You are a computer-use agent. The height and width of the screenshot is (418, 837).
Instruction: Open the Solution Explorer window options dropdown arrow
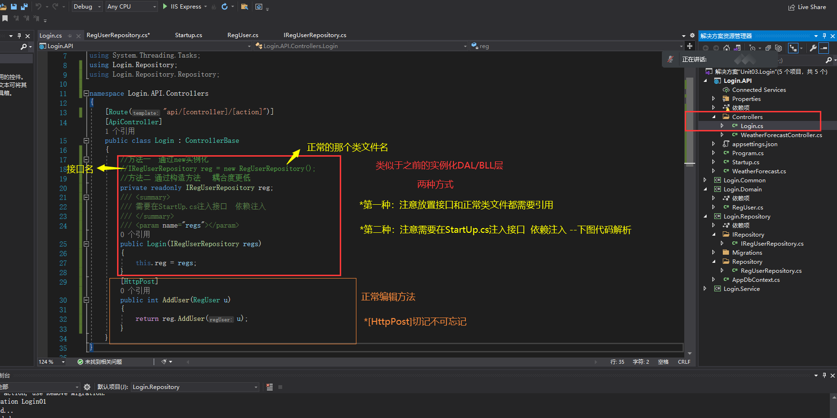[x=816, y=36]
